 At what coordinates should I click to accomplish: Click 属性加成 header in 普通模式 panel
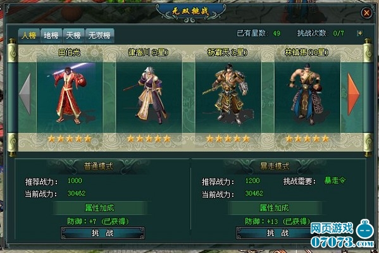pos(99,208)
